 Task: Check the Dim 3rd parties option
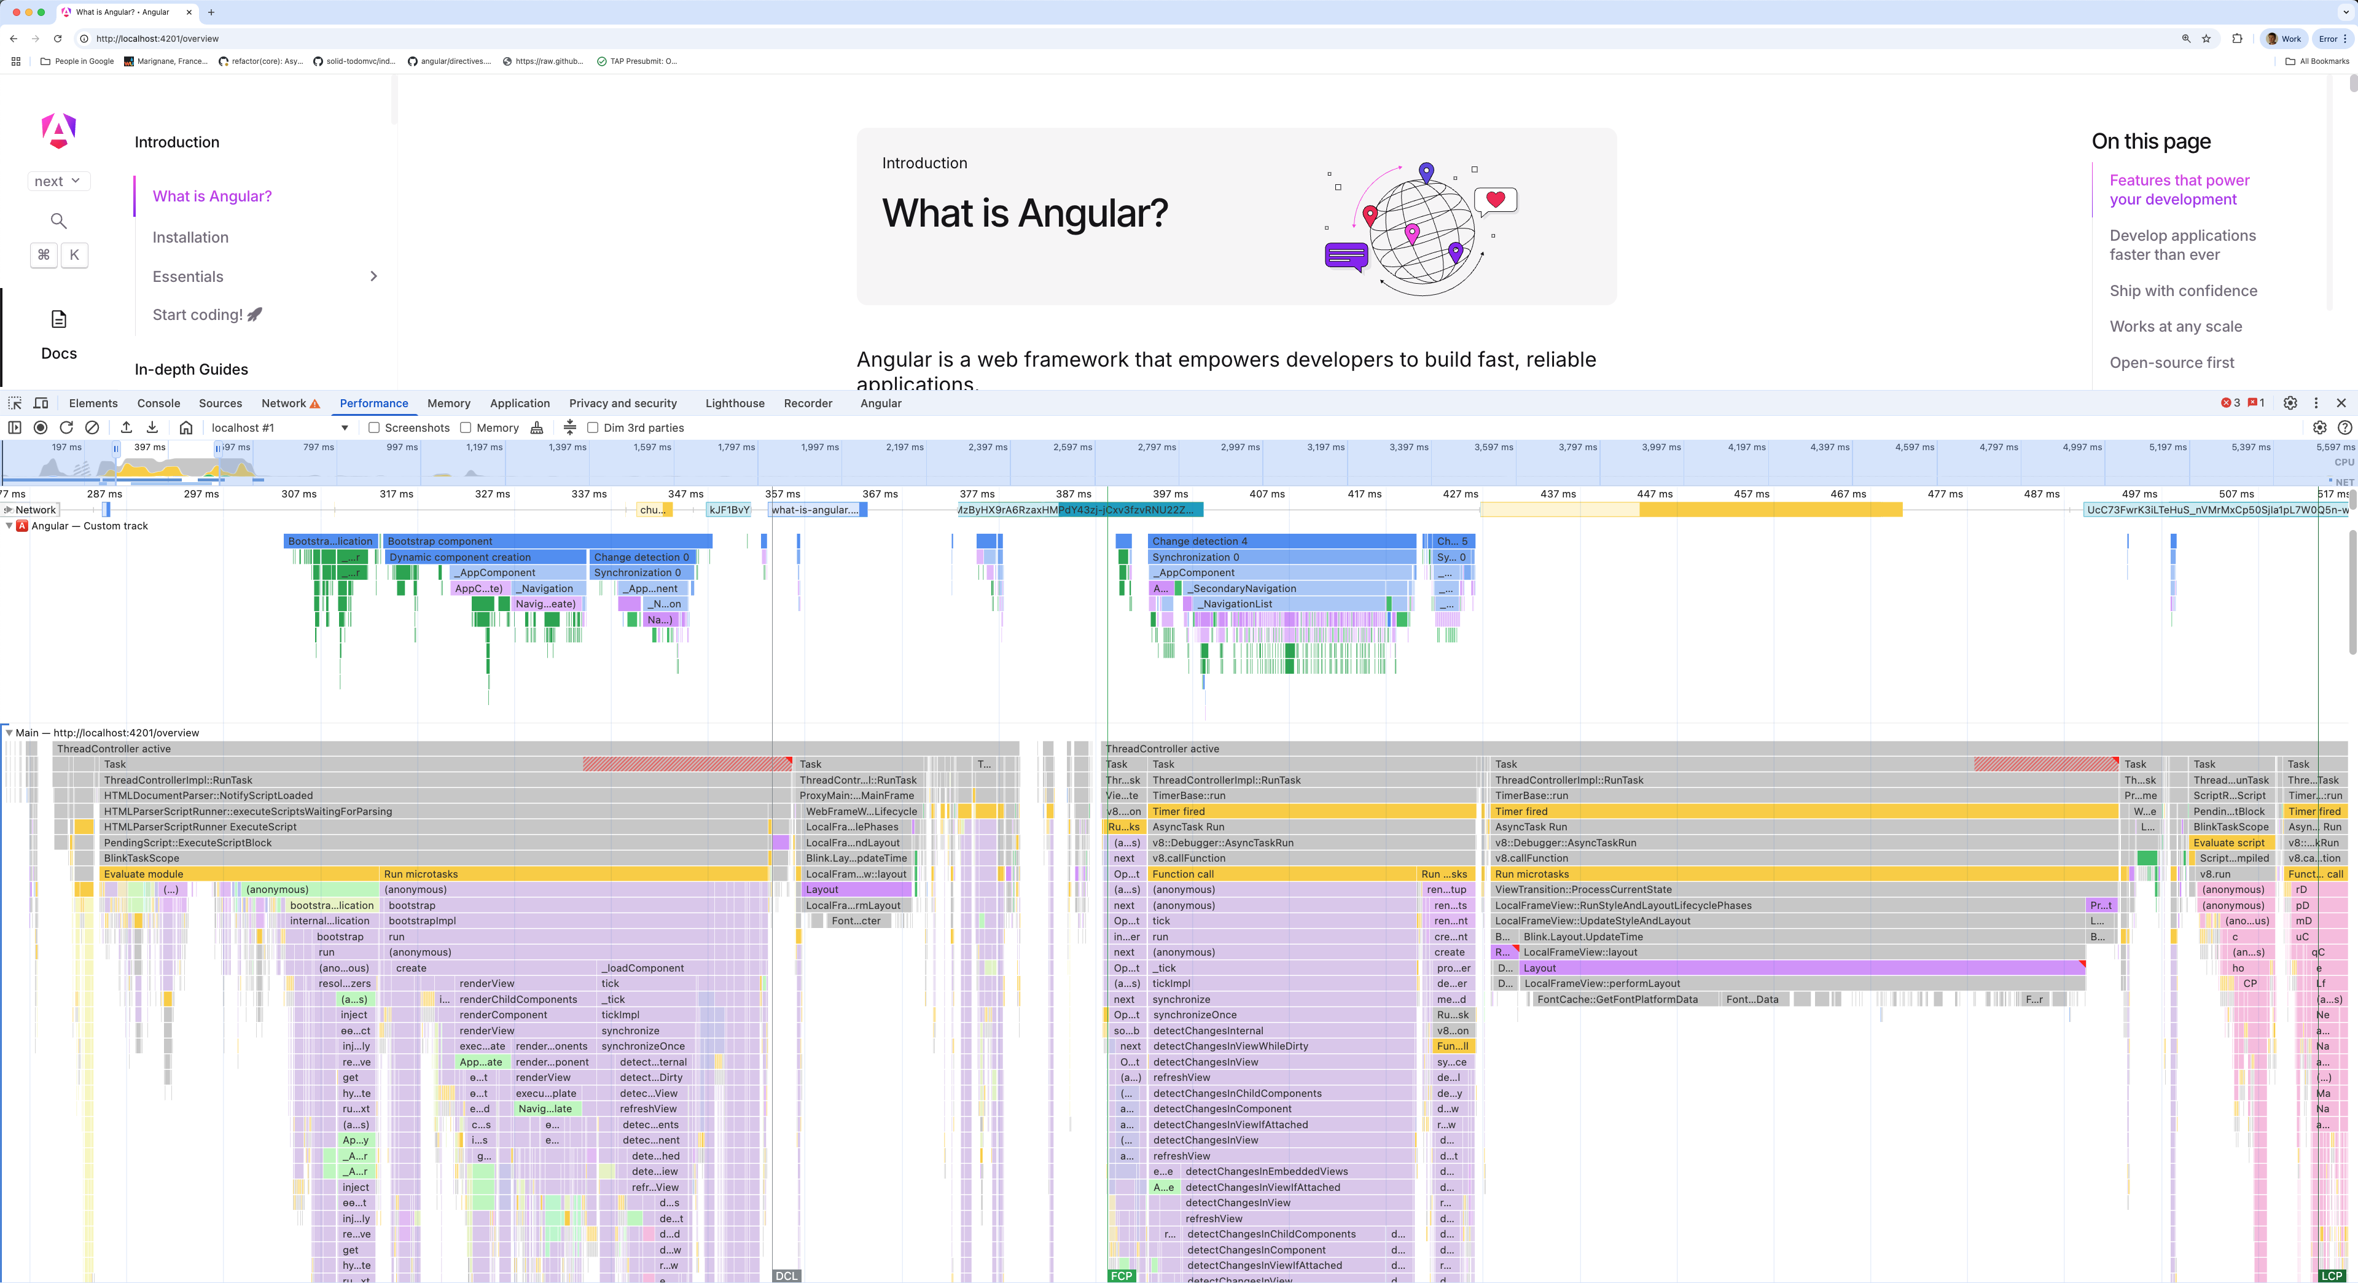pyautogui.click(x=592, y=427)
